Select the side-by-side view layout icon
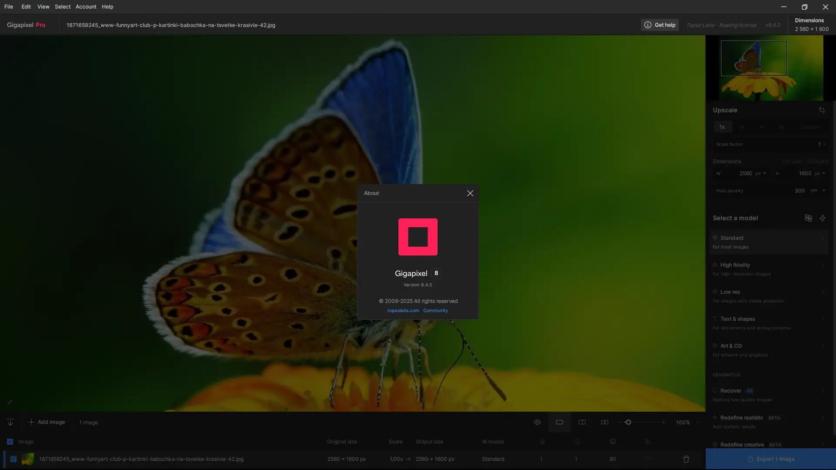Screen dimensions: 836x470 (x=605, y=422)
